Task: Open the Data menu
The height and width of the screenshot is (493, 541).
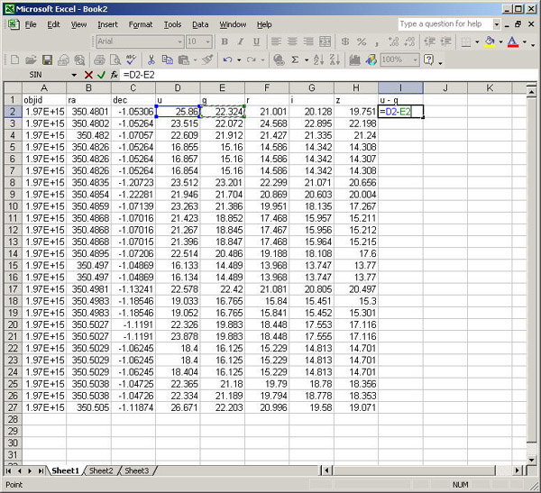Action: click(x=200, y=24)
